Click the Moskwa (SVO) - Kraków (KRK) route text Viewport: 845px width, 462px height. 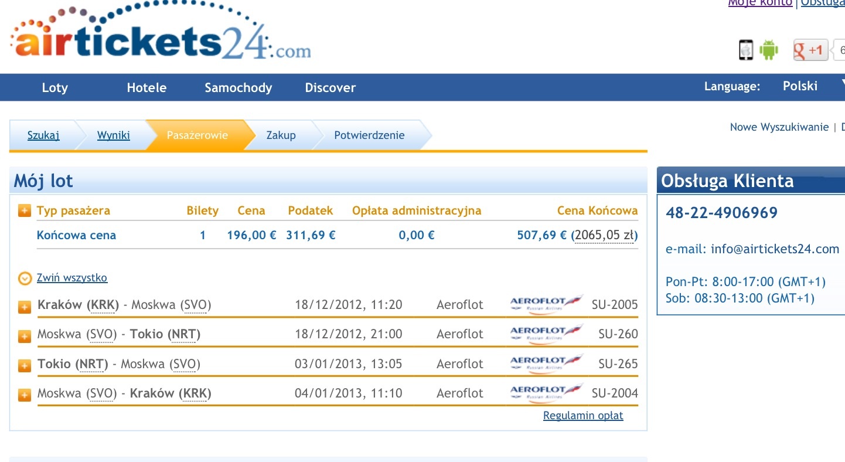[x=124, y=393]
